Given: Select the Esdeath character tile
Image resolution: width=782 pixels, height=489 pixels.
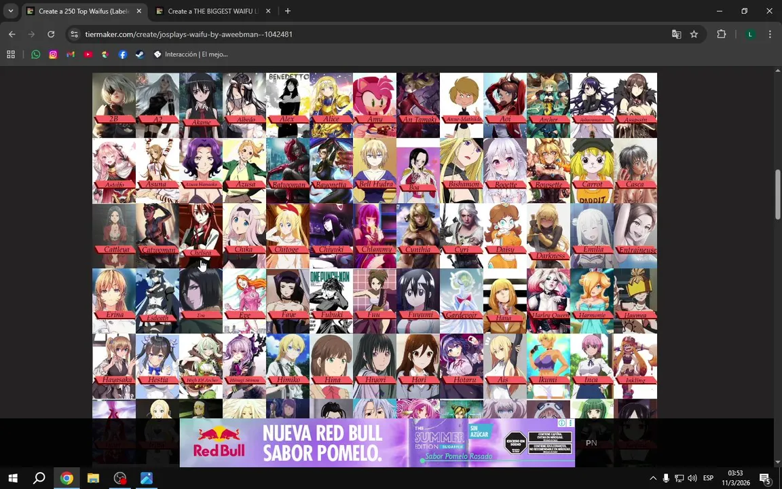Looking at the screenshot, I should pyautogui.click(x=157, y=301).
